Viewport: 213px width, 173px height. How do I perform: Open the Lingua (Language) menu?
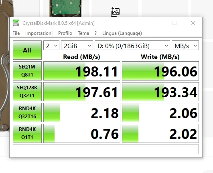pos(122,33)
